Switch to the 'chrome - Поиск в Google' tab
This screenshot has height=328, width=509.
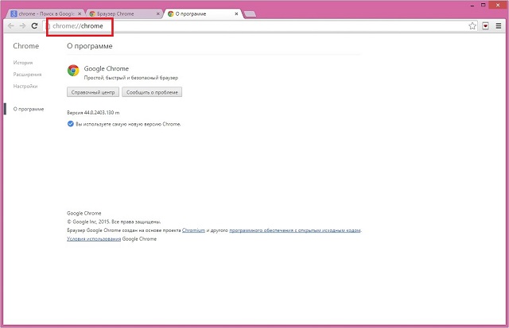coord(46,14)
